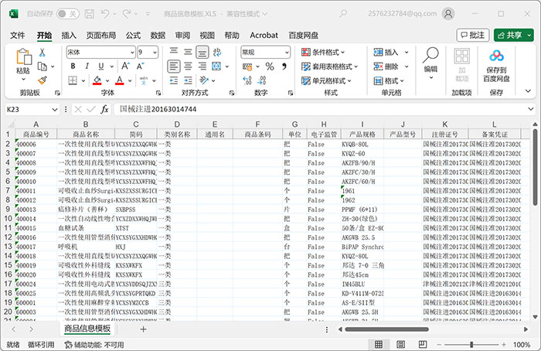Click the percent style icon
The height and width of the screenshot is (351, 541).
[x=270, y=66]
